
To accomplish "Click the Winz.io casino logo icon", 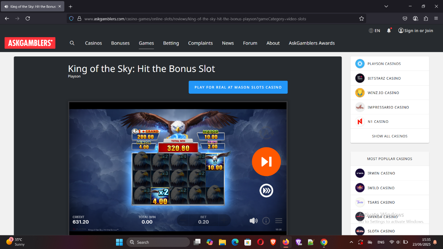I will (360, 93).
